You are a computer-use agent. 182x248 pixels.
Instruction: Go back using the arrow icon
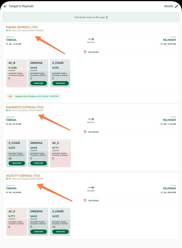(5, 6)
